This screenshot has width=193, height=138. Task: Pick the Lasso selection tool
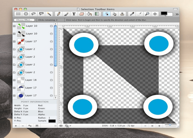[33, 14]
